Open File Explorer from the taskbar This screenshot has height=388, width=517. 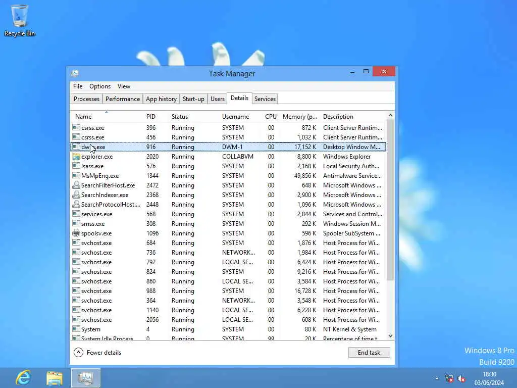55,378
